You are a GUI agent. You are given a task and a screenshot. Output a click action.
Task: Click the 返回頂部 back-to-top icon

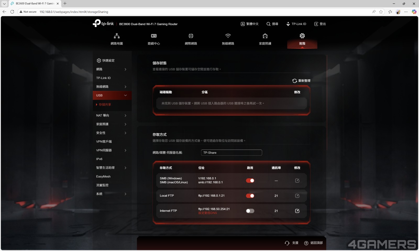(306, 243)
